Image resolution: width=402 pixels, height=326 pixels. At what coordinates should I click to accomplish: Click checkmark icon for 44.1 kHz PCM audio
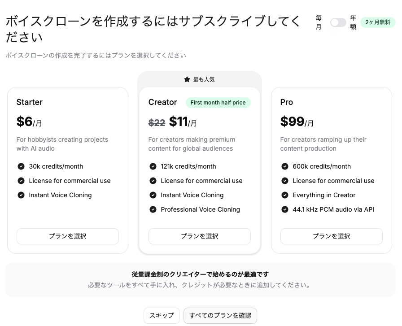(x=284, y=209)
